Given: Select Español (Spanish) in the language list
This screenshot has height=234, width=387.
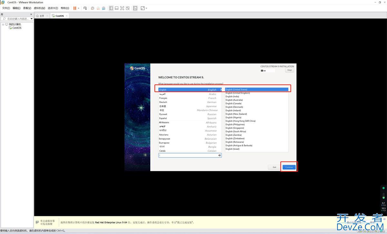Looking at the screenshot, I should tap(191, 118).
